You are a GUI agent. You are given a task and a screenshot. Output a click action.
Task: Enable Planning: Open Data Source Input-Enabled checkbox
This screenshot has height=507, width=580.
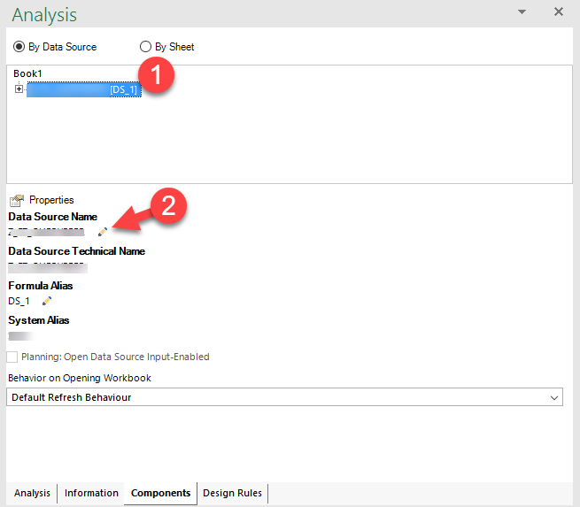point(12,357)
